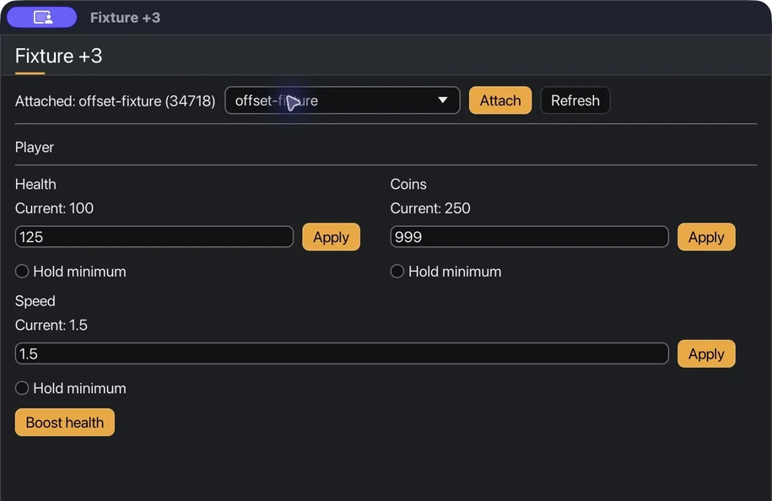Click the Speed label
Screen dimensions: 772x501
coord(35,301)
